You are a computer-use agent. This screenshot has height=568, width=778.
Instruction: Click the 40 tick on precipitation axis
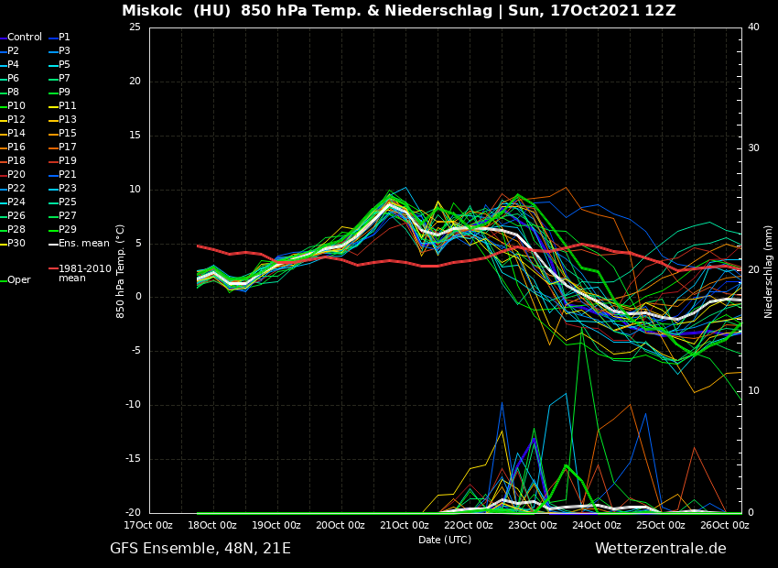753,27
